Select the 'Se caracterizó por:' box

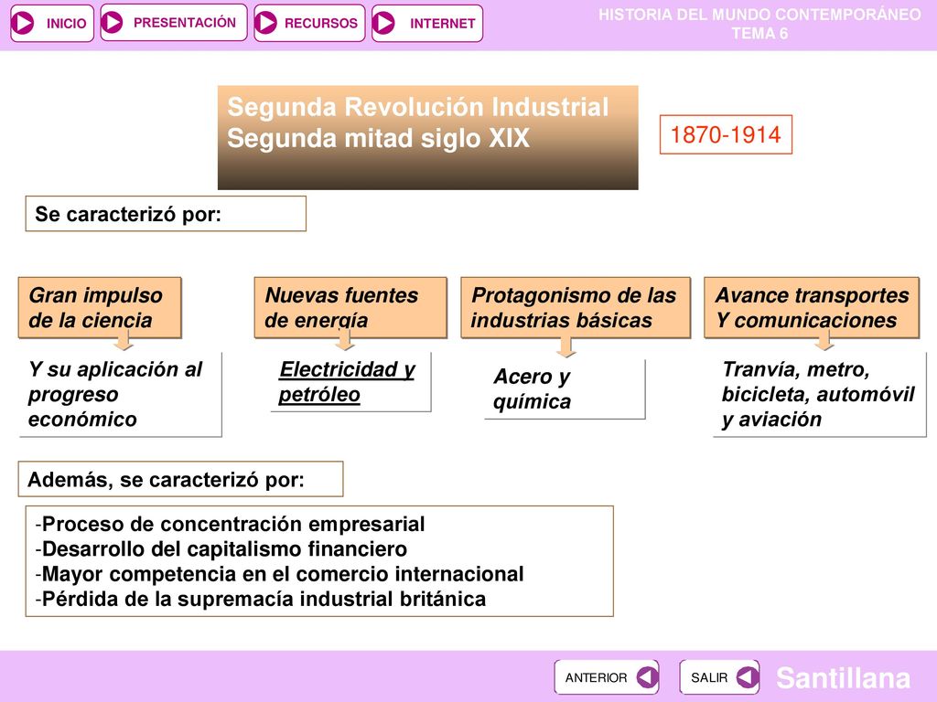166,214
